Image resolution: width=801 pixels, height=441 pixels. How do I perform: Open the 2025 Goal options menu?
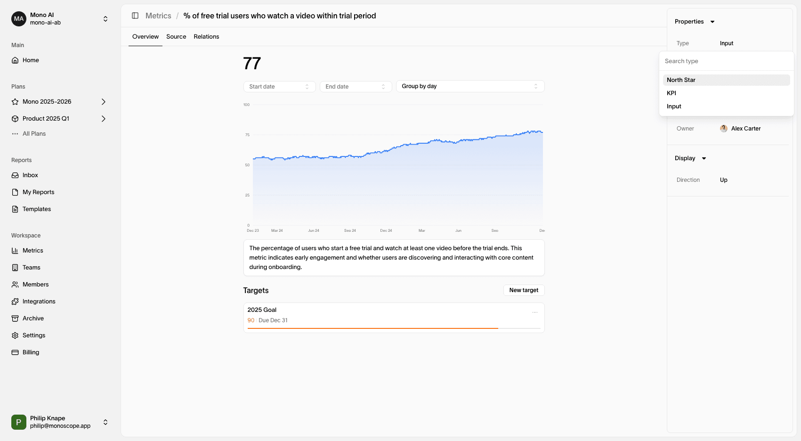535,312
